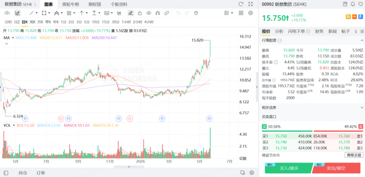This screenshot has width=365, height=177.
Task: Switch to the 窝轮牛熊 tab
Action: point(70,4)
